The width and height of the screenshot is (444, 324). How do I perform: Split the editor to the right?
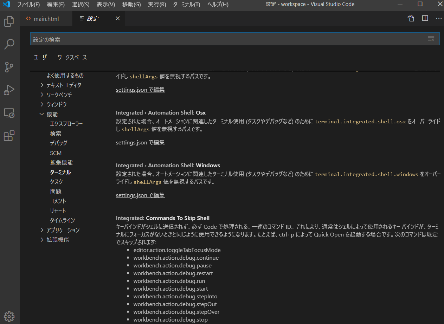click(425, 18)
